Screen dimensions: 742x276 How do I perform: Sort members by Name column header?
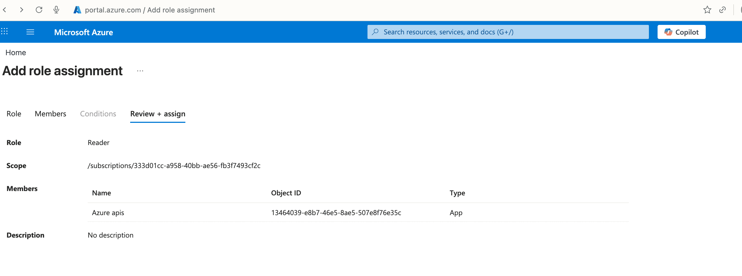click(101, 193)
